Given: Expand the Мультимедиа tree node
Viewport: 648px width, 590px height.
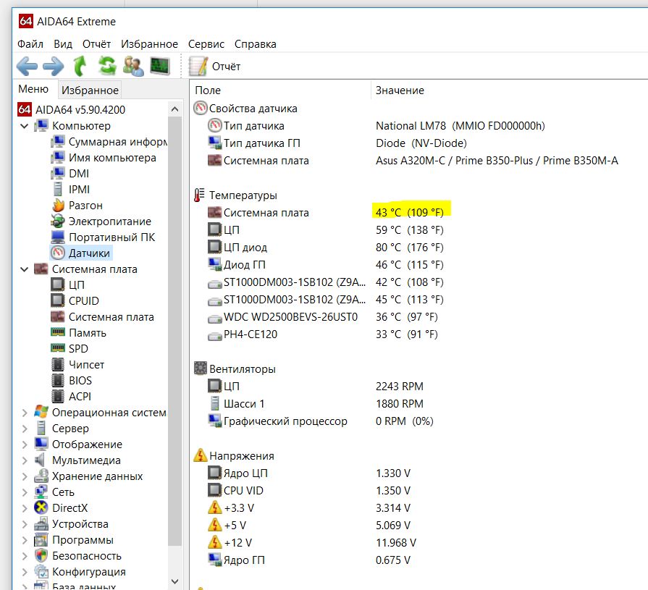Looking at the screenshot, I should [24, 460].
